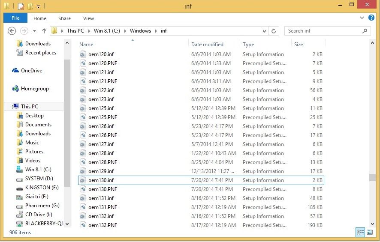This screenshot has width=380, height=242.
Task: Click the New folder quick access icon
Action: [x=30, y=6]
